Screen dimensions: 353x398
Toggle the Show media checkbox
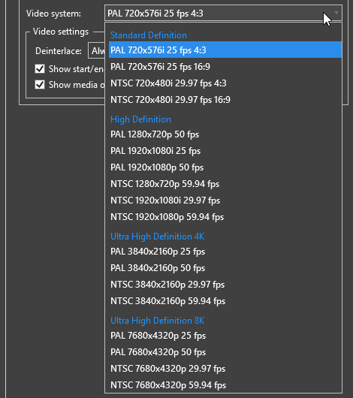pyautogui.click(x=40, y=85)
